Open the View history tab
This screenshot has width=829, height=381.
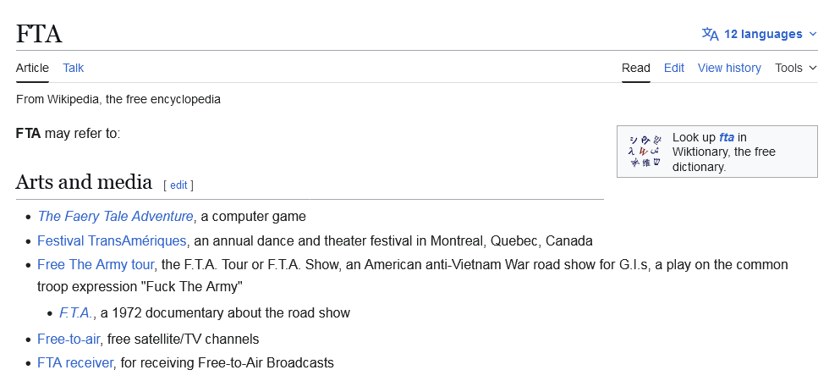pyautogui.click(x=729, y=68)
